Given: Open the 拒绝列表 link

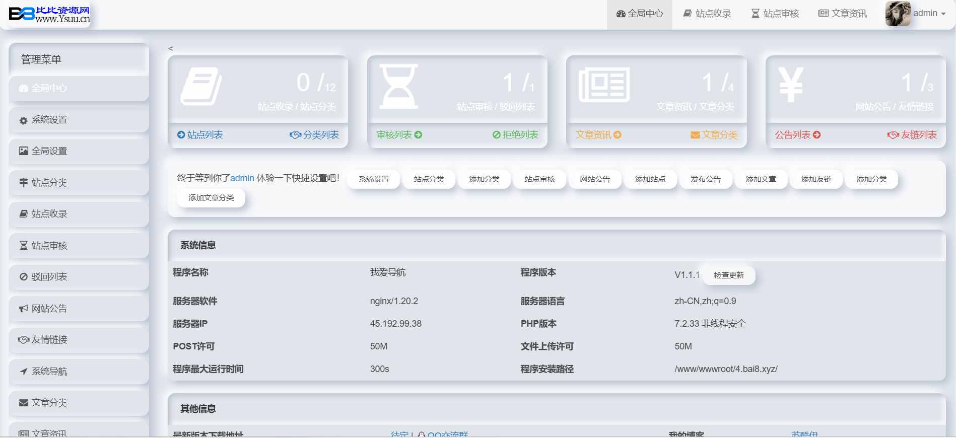Looking at the screenshot, I should (x=515, y=135).
